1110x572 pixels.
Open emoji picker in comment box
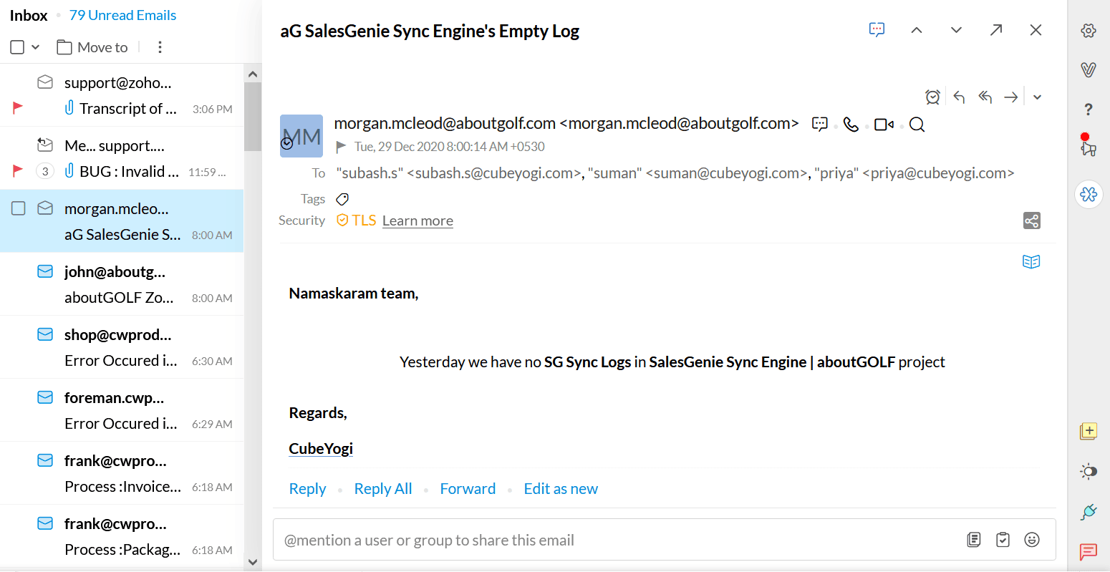(1032, 540)
